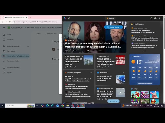Open Windows 11 card more options menu
This screenshot has width=165, height=123.
coord(123,73)
